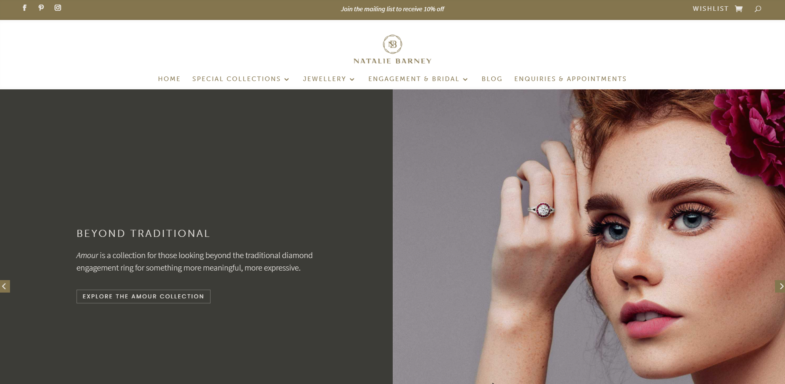The image size is (785, 384).
Task: Open the Wishlist link
Action: [711, 9]
